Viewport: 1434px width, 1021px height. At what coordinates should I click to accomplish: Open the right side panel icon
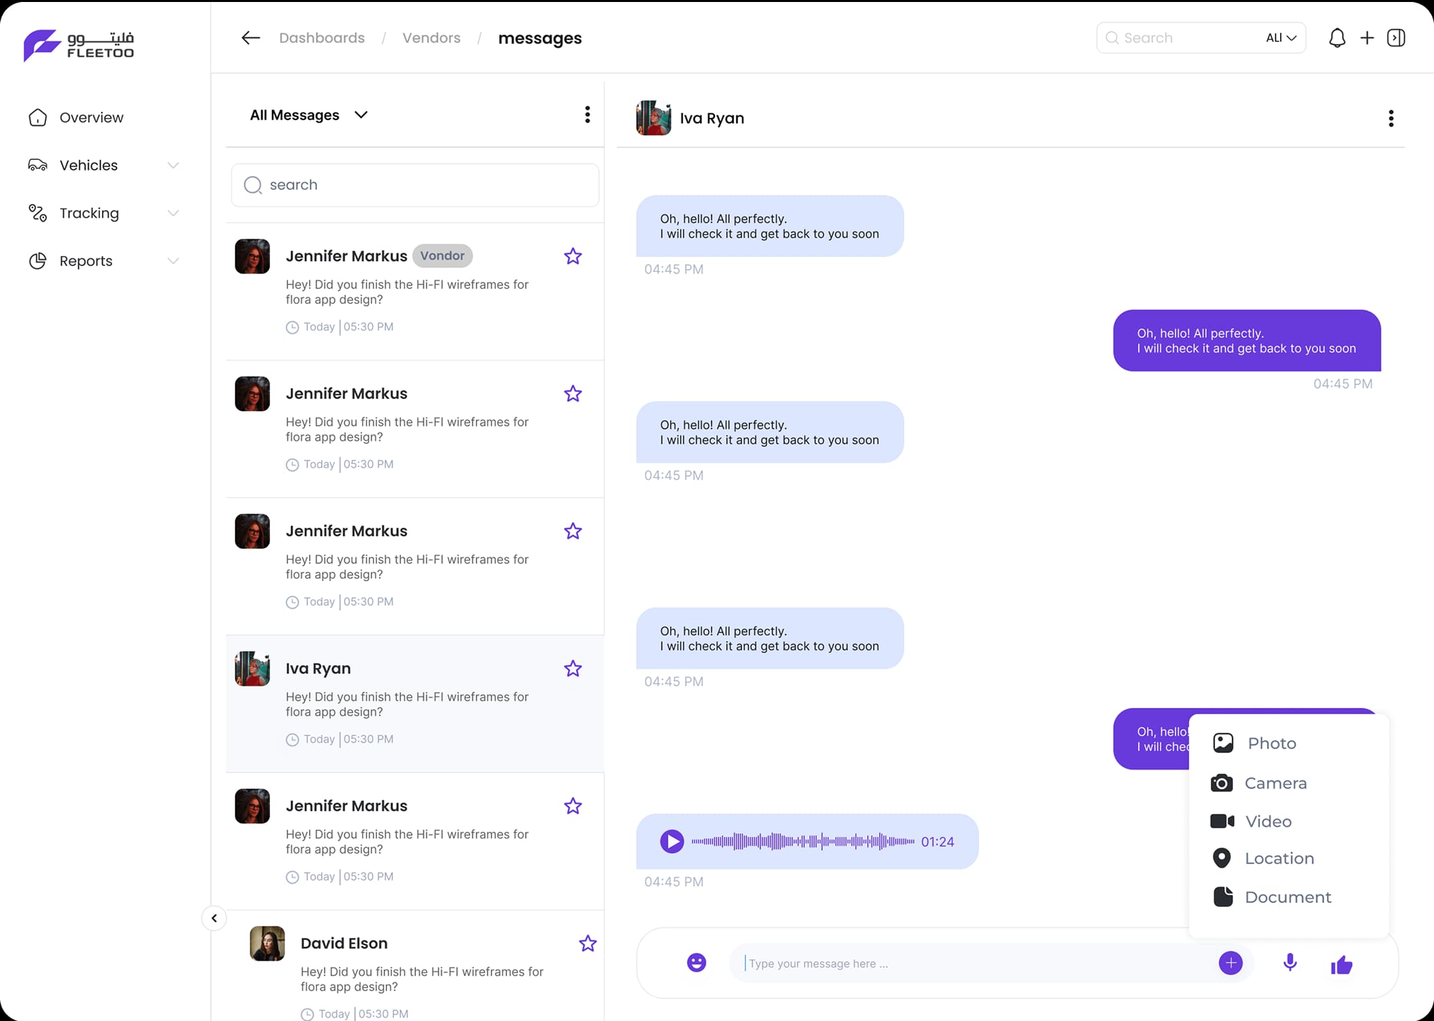(1396, 38)
